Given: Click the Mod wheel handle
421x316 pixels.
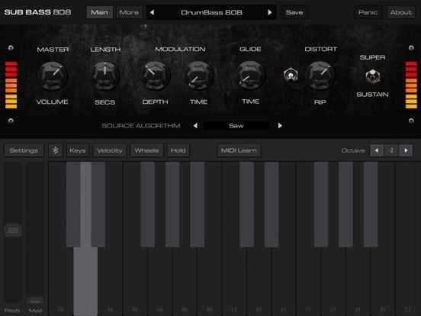Looking at the screenshot, I should (35, 301).
